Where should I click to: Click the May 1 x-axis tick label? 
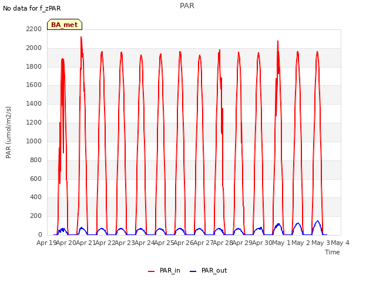pyautogui.click(x=281, y=243)
